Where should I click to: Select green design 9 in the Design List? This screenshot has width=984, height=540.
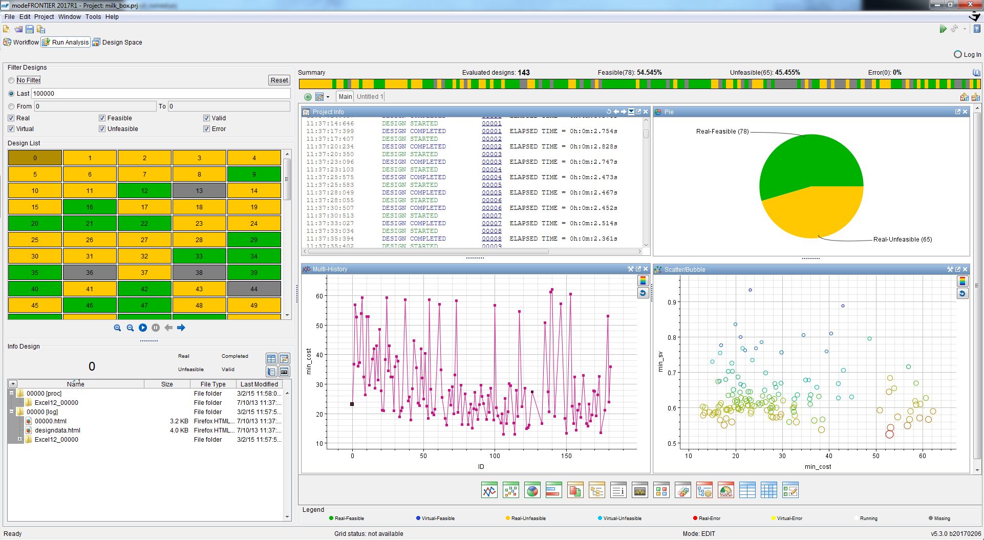254,175
